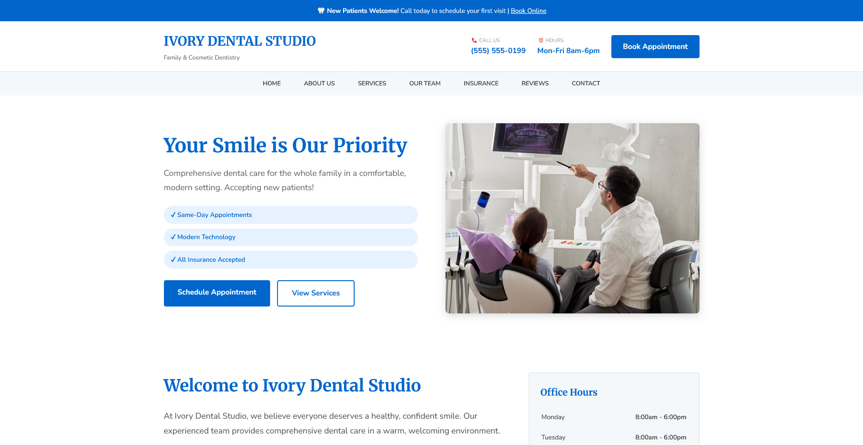863x445 pixels.
Task: Click the Book Appointment button
Action: 655,46
